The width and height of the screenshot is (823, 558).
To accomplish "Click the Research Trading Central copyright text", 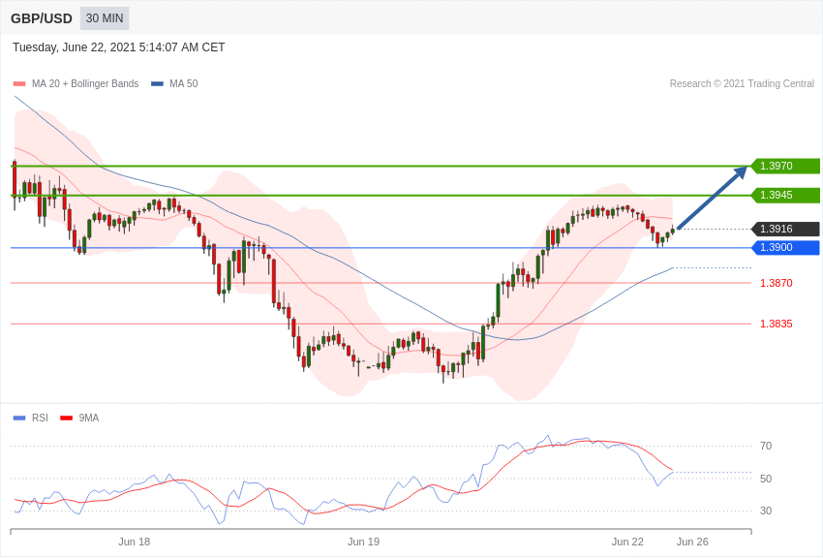I will click(742, 84).
